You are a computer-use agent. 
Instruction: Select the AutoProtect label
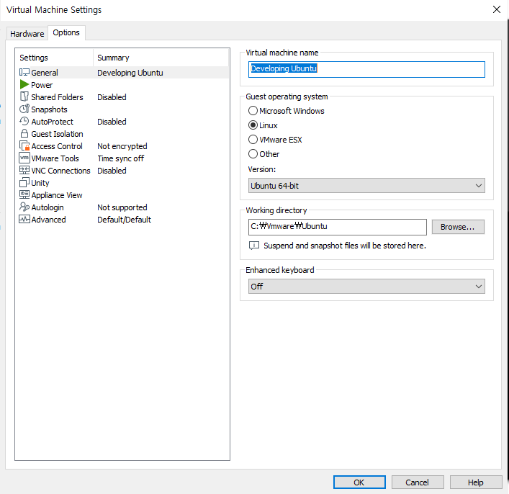tap(53, 122)
